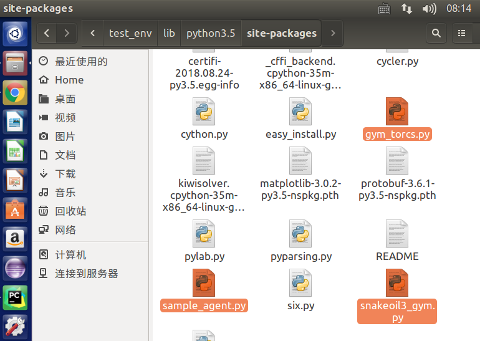Open 最近使用的 recent files
The image size is (480, 341).
pos(90,61)
